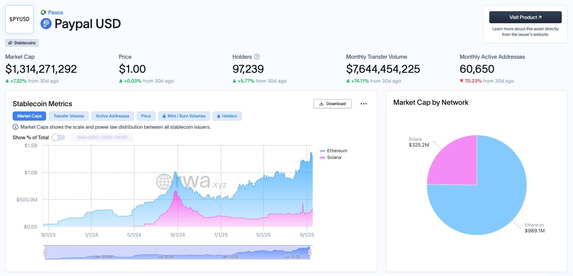Download the stablecoin metrics chart data
573x276 pixels.
pyautogui.click(x=332, y=104)
